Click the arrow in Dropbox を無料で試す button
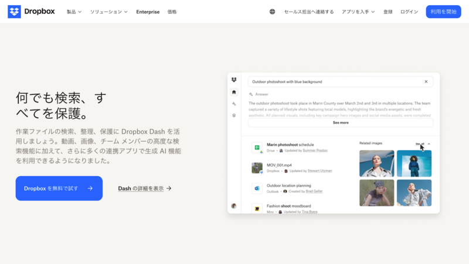This screenshot has width=469, height=264. click(x=90, y=188)
